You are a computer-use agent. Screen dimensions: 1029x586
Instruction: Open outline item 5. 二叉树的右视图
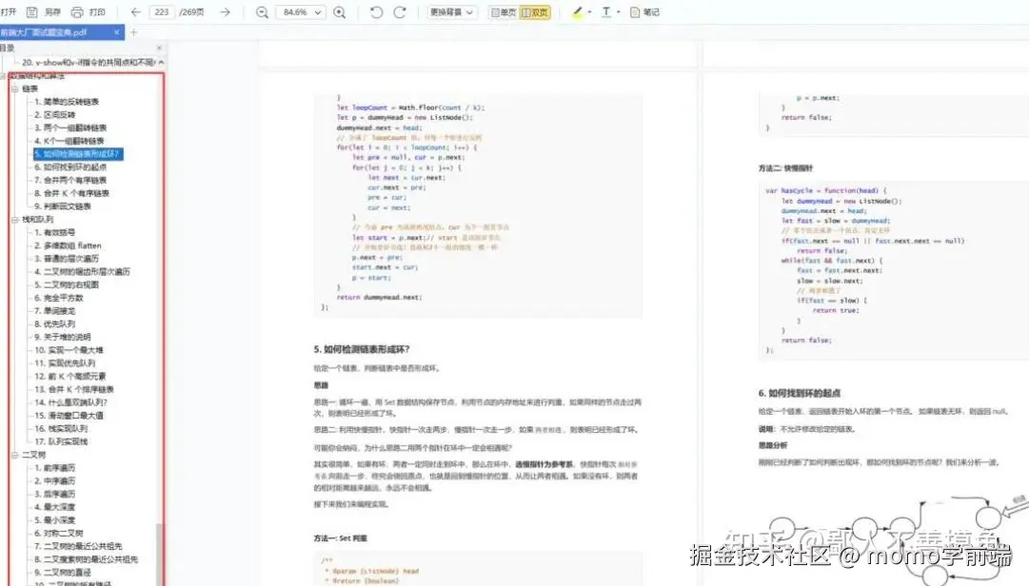click(67, 285)
